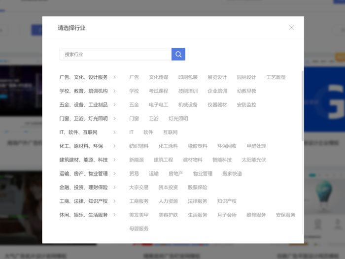Expand chevron beside 金融、投资、理财保险
This screenshot has width=345, height=259.
pyautogui.click(x=114, y=187)
